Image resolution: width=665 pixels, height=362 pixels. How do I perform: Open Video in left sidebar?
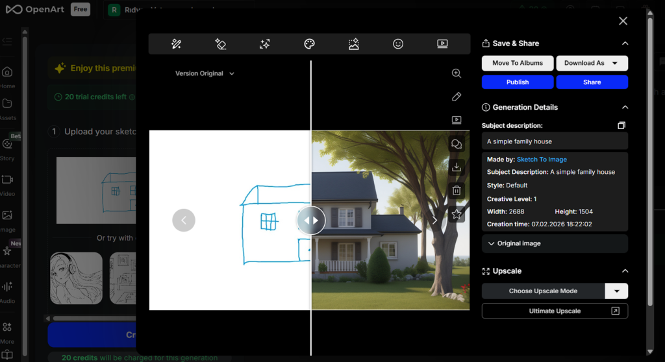pos(7,185)
